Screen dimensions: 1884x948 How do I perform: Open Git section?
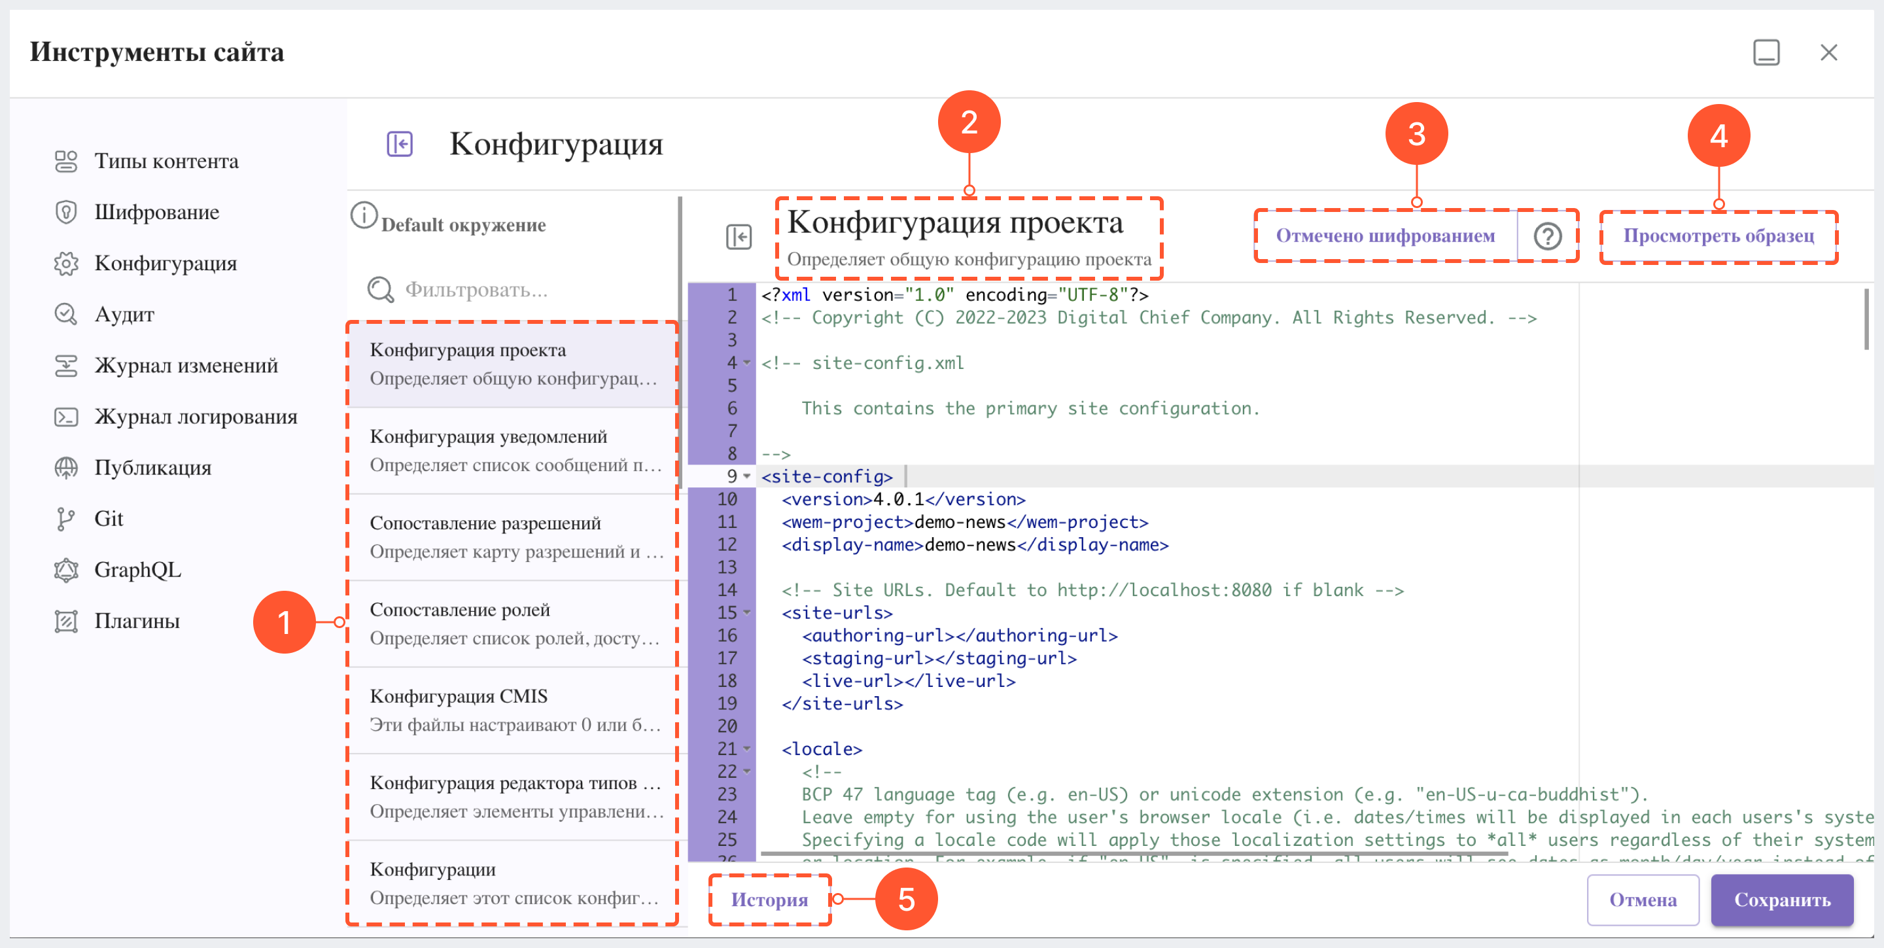click(x=108, y=519)
